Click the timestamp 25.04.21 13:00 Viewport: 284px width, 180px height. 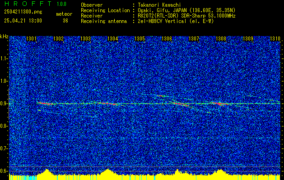coord(23,21)
